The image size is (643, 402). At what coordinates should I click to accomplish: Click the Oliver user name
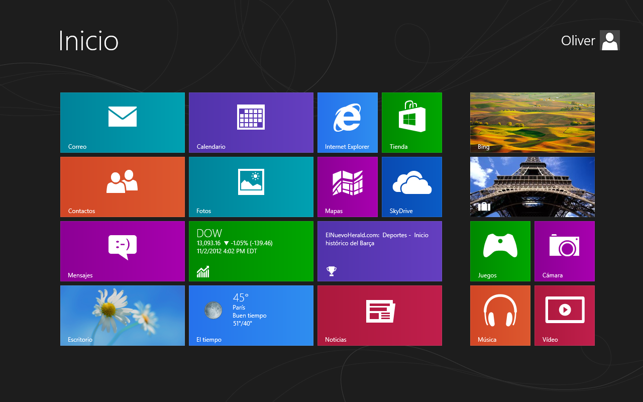pos(578,41)
